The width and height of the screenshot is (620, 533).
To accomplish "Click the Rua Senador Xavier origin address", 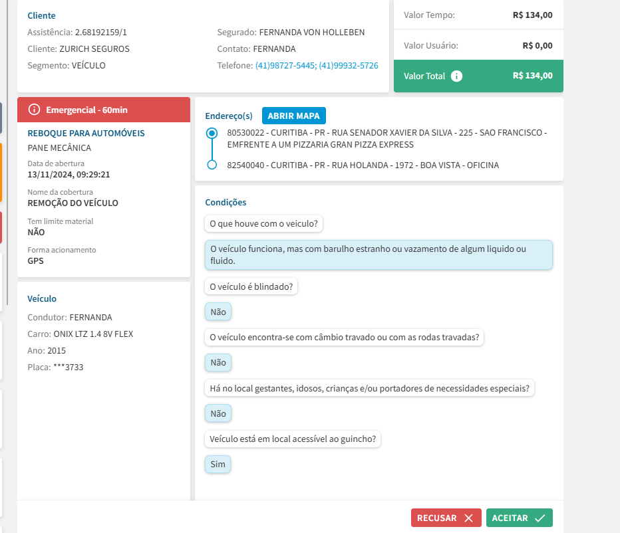I will [386, 138].
